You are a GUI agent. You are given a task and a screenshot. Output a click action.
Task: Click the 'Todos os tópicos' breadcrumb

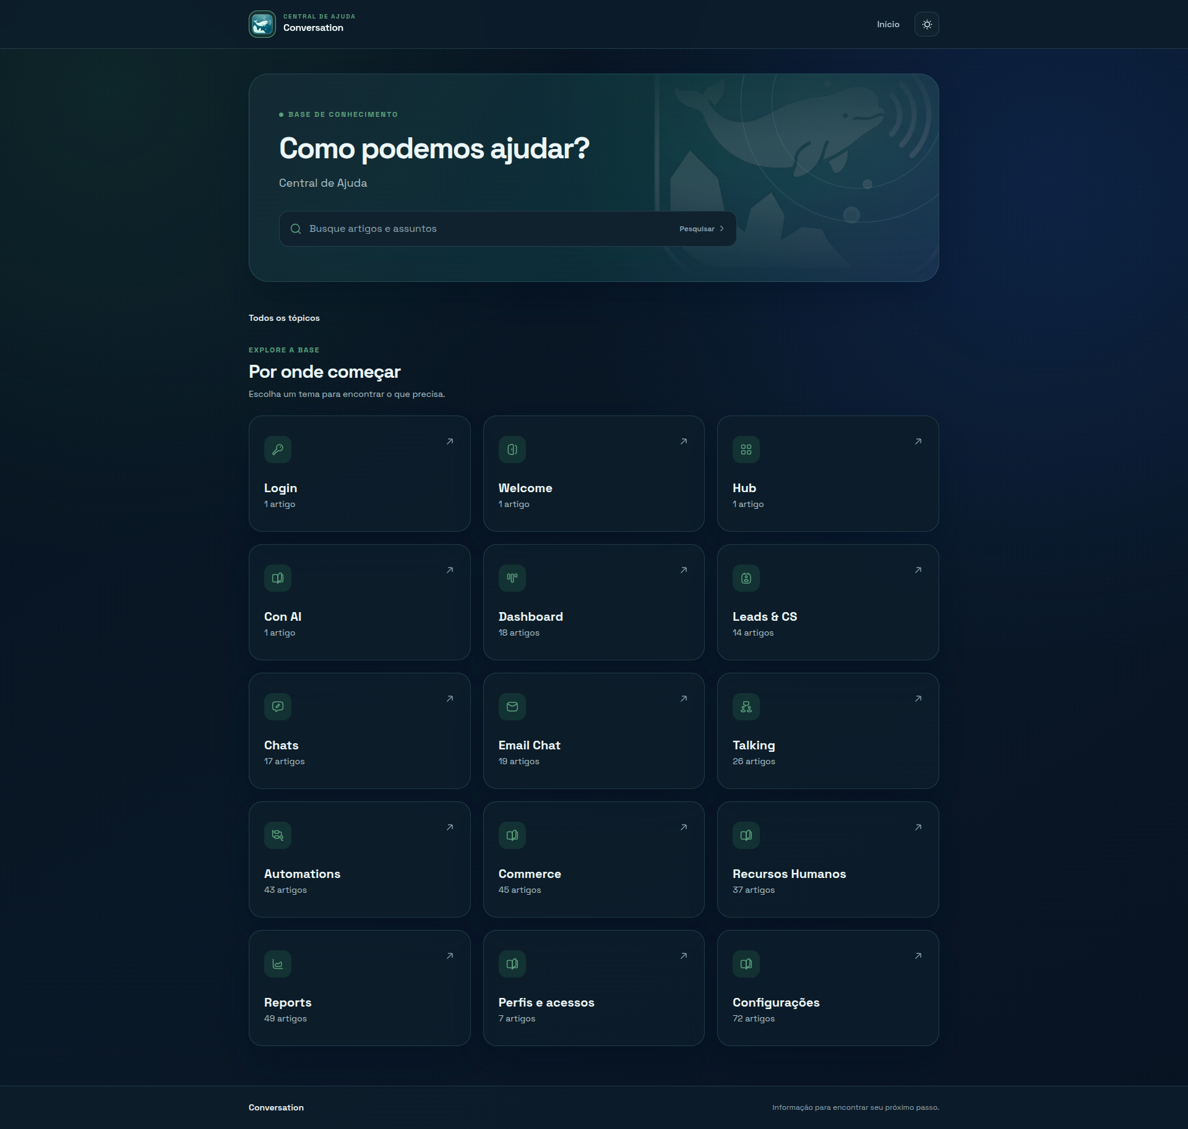(x=284, y=318)
